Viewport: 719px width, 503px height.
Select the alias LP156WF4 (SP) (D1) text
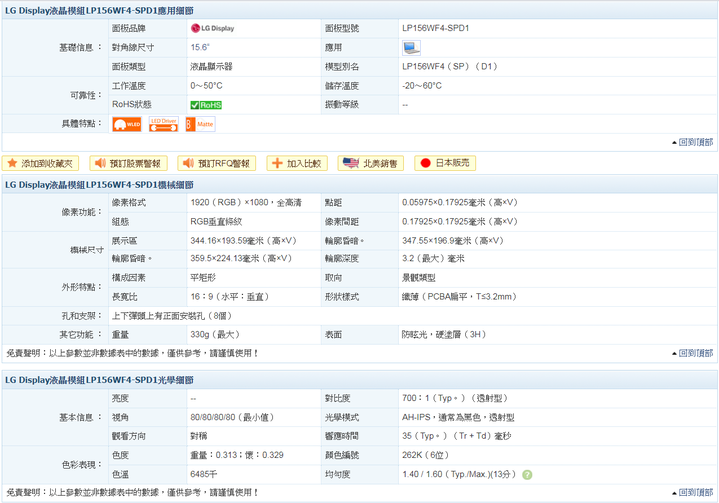point(450,67)
